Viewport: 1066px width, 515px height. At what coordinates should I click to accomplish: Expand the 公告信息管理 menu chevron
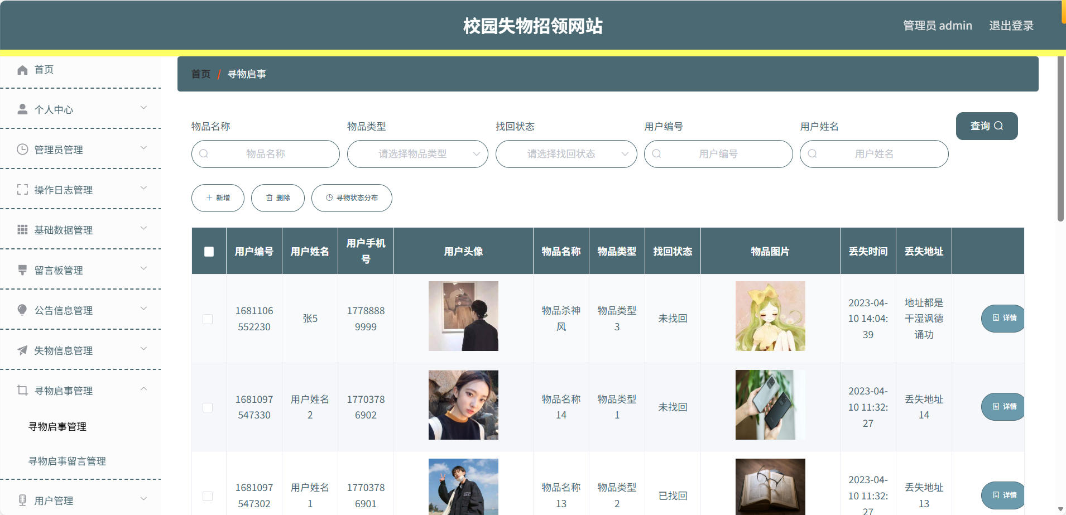click(x=143, y=309)
